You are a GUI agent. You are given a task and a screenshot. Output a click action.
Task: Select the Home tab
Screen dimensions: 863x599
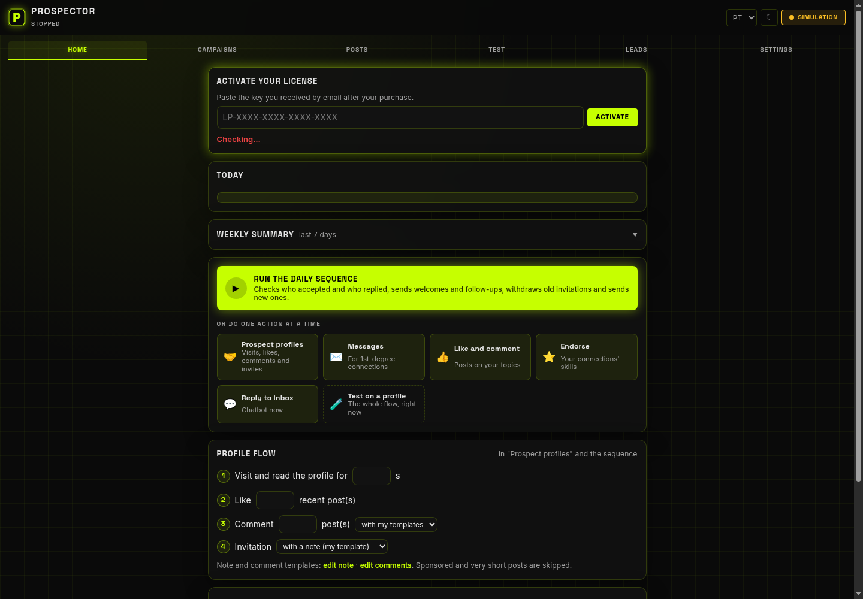click(77, 50)
